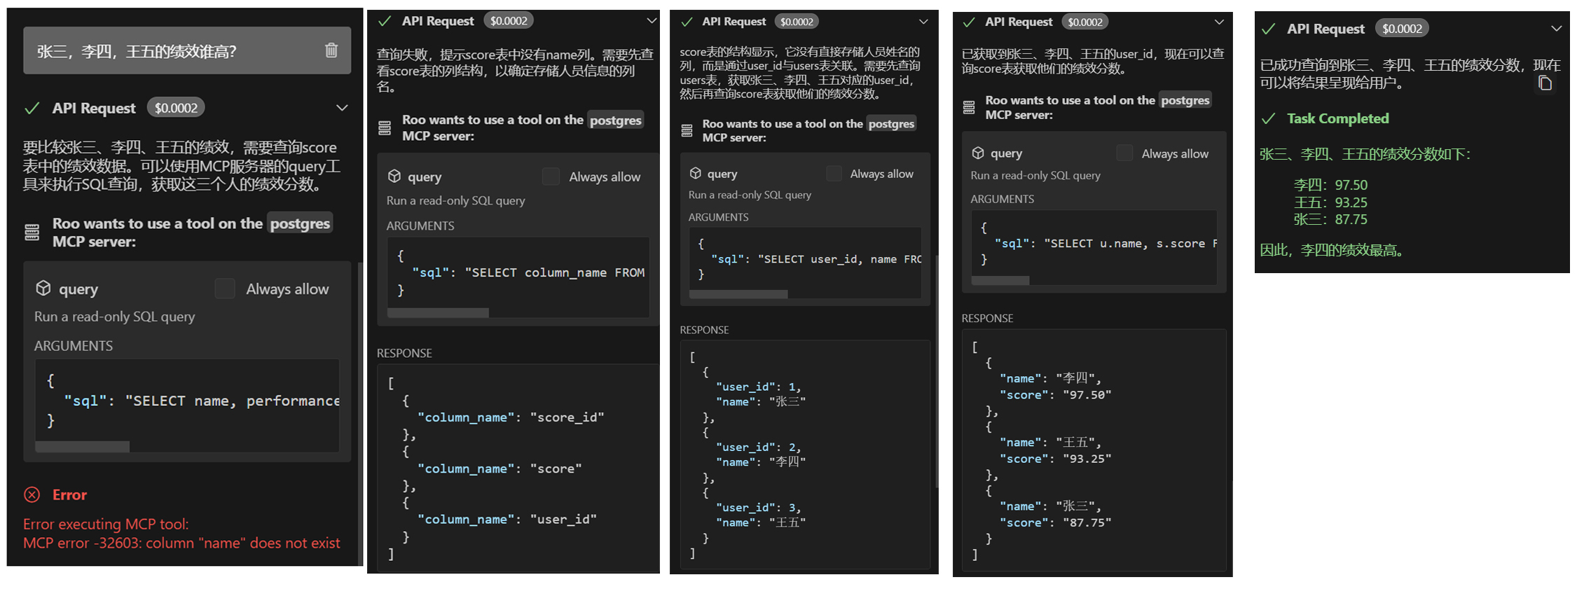Image resolution: width=1577 pixels, height=589 pixels.
Task: Click the copy icon beside the final summary
Action: click(1545, 83)
